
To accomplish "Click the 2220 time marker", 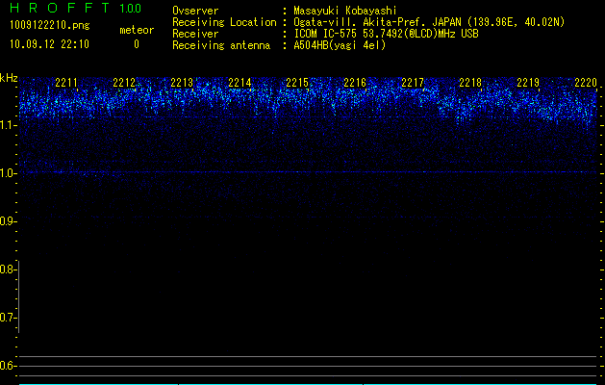I will [x=586, y=83].
